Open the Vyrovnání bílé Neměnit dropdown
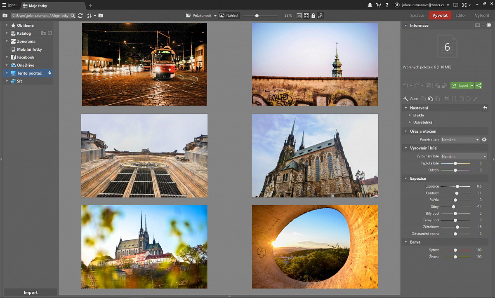495x298 pixels. (463, 156)
